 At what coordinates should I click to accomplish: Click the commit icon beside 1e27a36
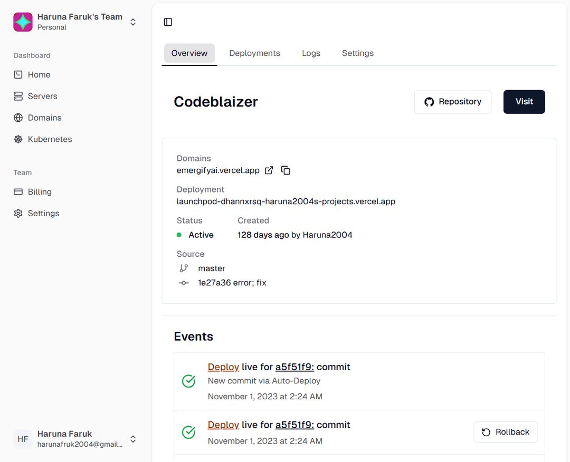coord(184,283)
